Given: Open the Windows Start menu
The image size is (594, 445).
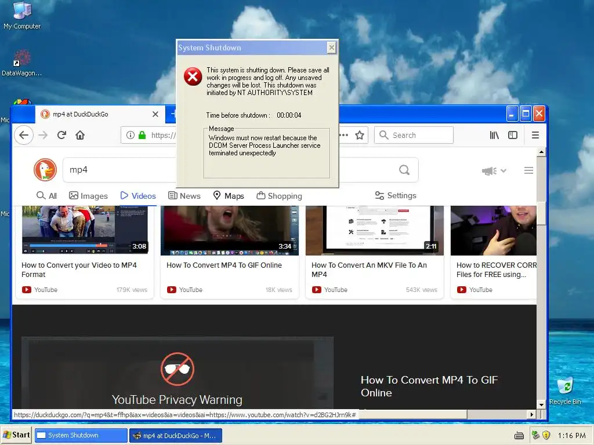Looking at the screenshot, I should click(16, 435).
